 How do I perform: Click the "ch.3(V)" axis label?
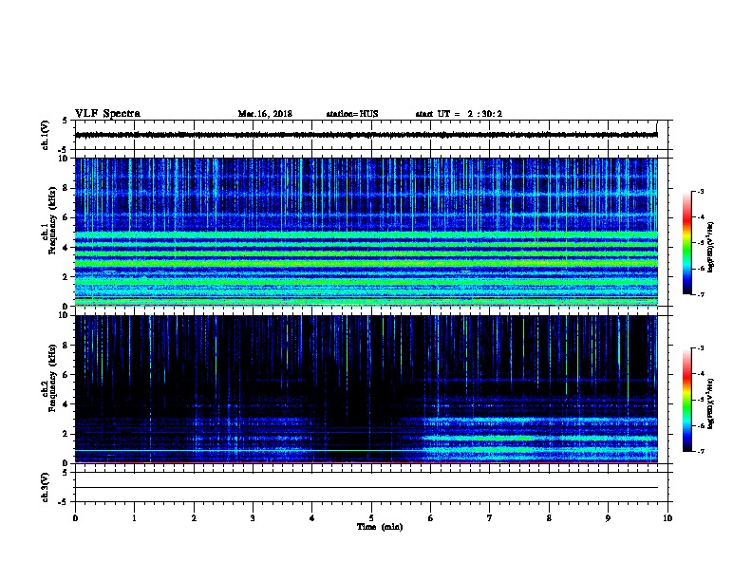46,487
